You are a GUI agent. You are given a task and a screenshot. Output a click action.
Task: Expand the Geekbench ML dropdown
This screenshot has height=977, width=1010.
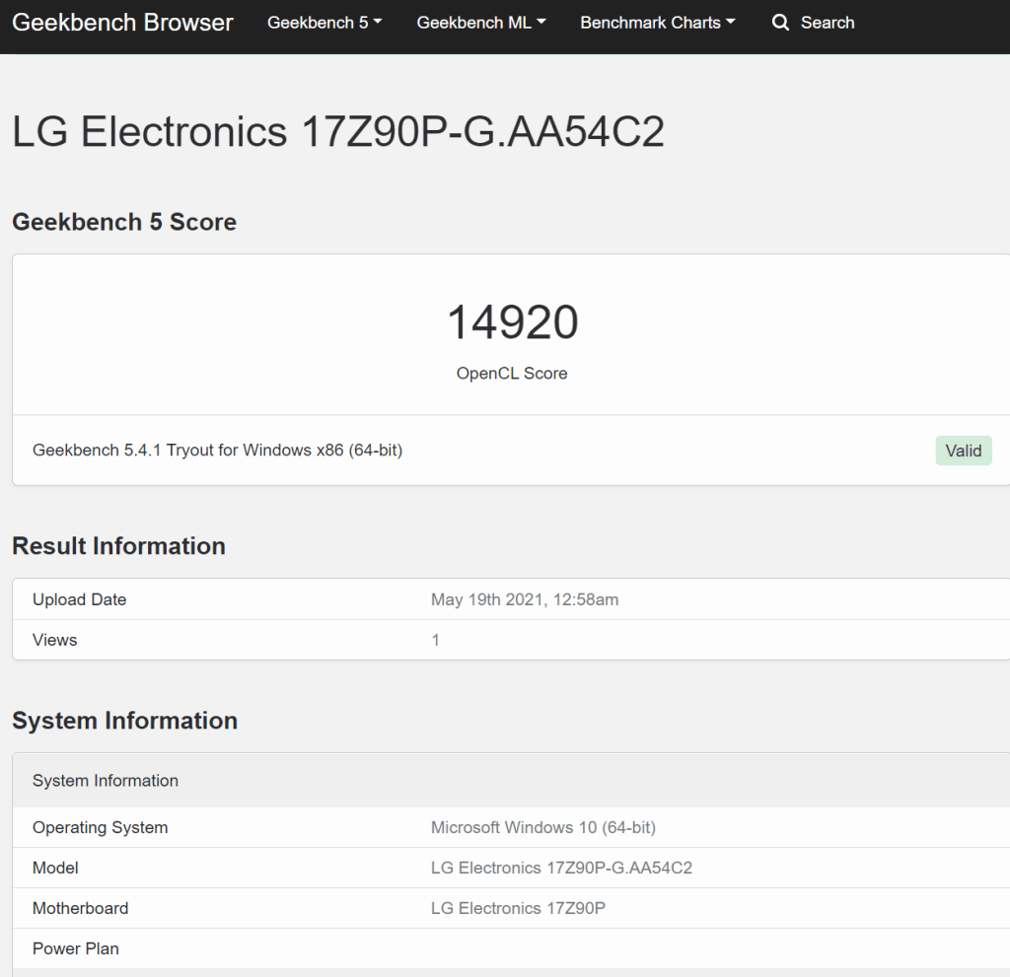point(480,23)
